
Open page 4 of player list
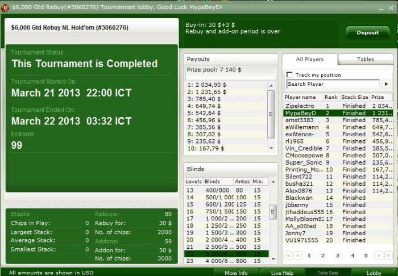(x=353, y=256)
